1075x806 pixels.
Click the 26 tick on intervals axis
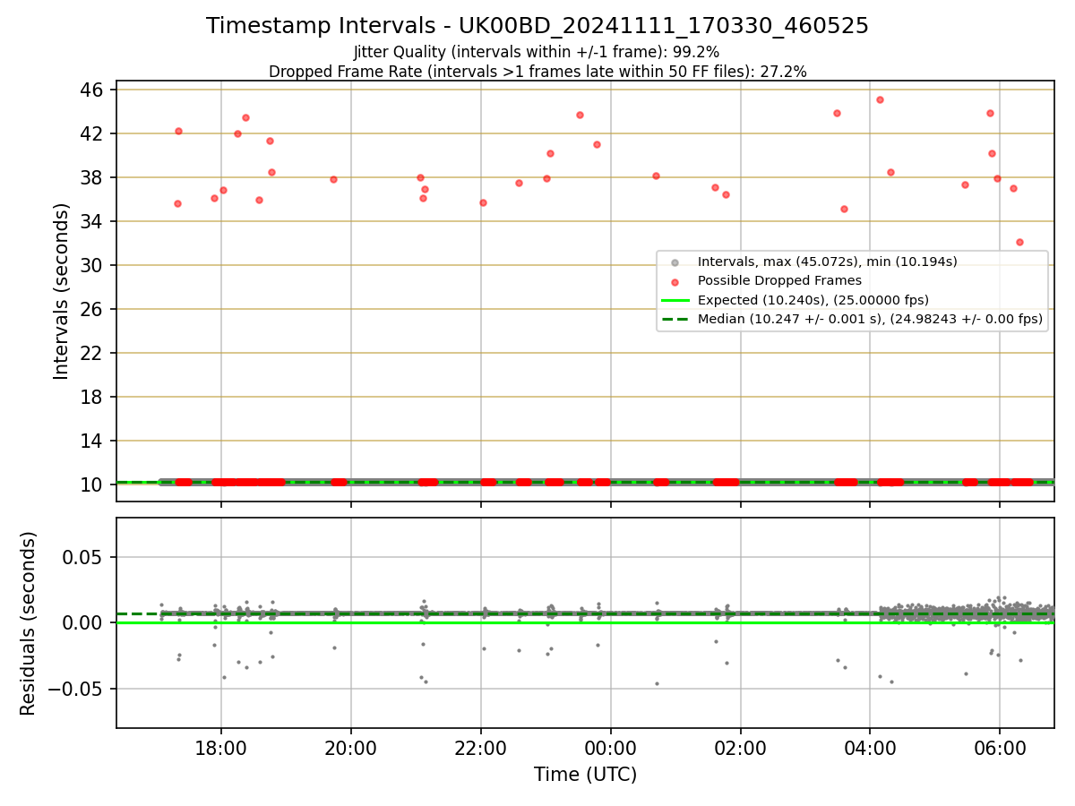(92, 309)
